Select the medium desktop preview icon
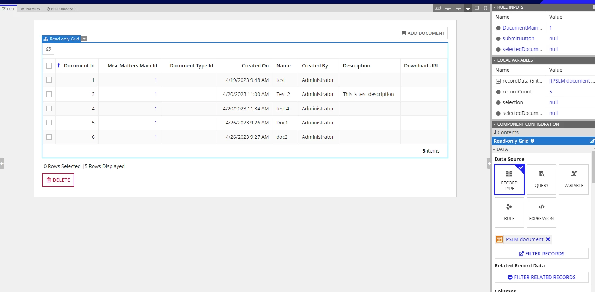The height and width of the screenshot is (292, 595). click(458, 8)
